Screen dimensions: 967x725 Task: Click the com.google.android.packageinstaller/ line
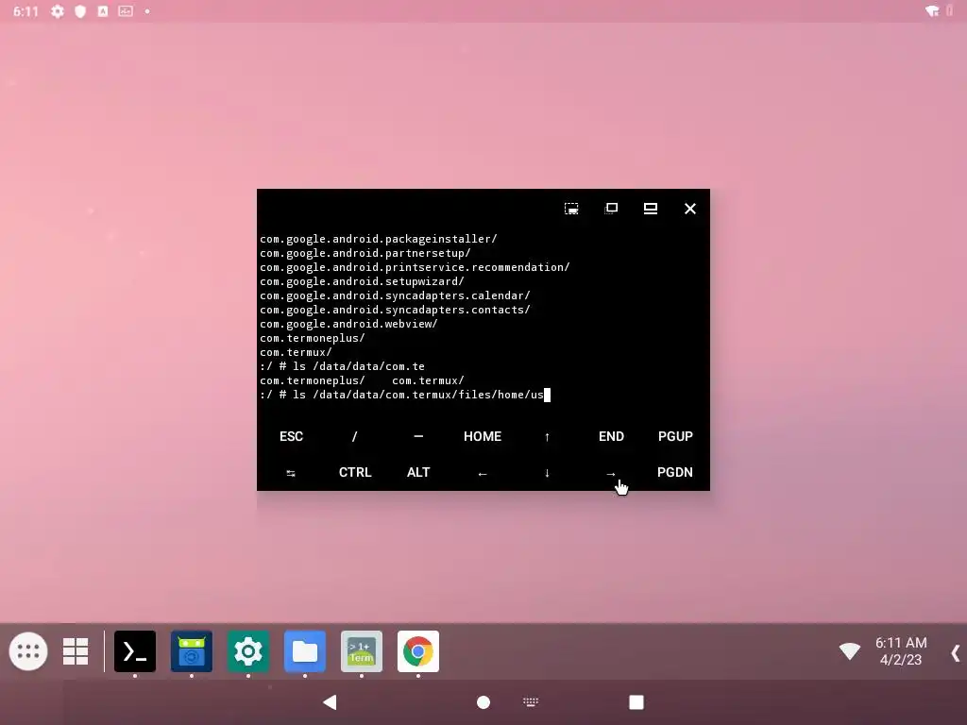pos(378,239)
